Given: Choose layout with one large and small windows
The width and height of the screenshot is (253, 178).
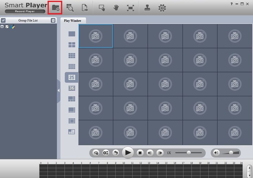Looking at the screenshot, I should point(72,99).
